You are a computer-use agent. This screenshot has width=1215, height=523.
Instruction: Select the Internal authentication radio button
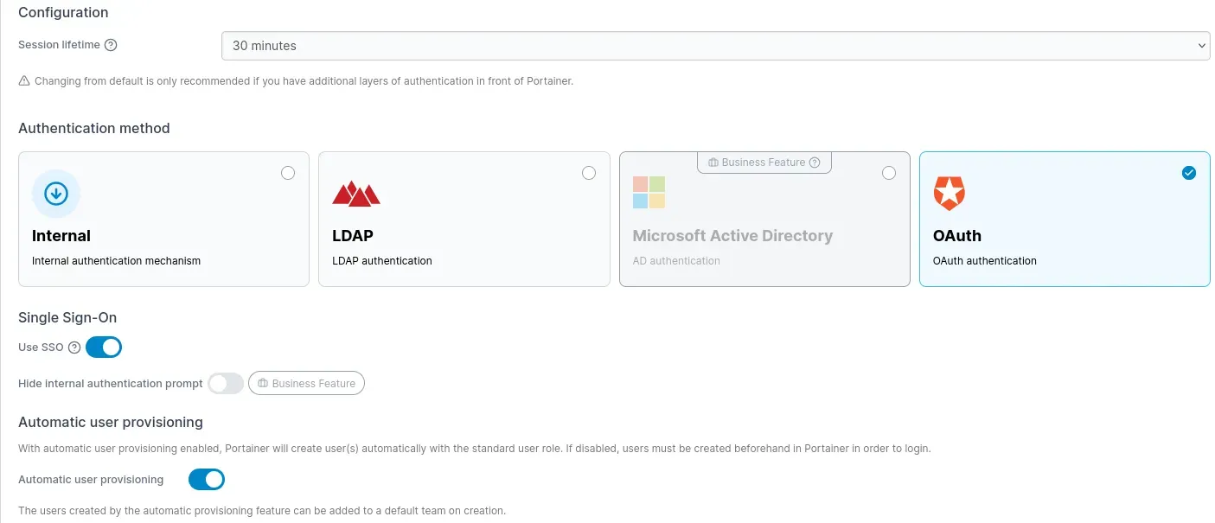(x=288, y=173)
